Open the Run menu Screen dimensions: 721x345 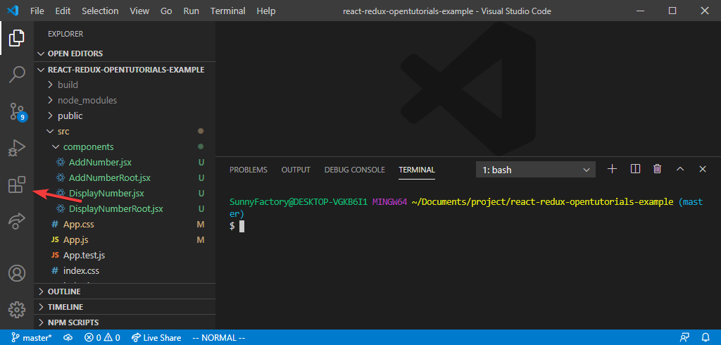click(x=191, y=11)
